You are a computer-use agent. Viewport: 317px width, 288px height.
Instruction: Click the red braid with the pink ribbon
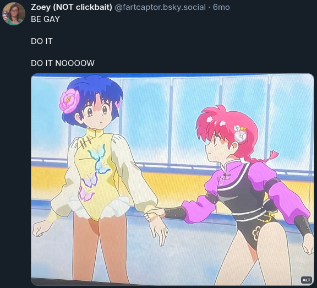263,157
